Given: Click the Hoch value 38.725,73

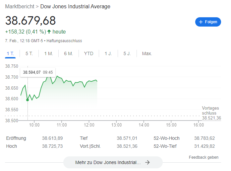Looking at the screenshot, I should click(x=52, y=146).
